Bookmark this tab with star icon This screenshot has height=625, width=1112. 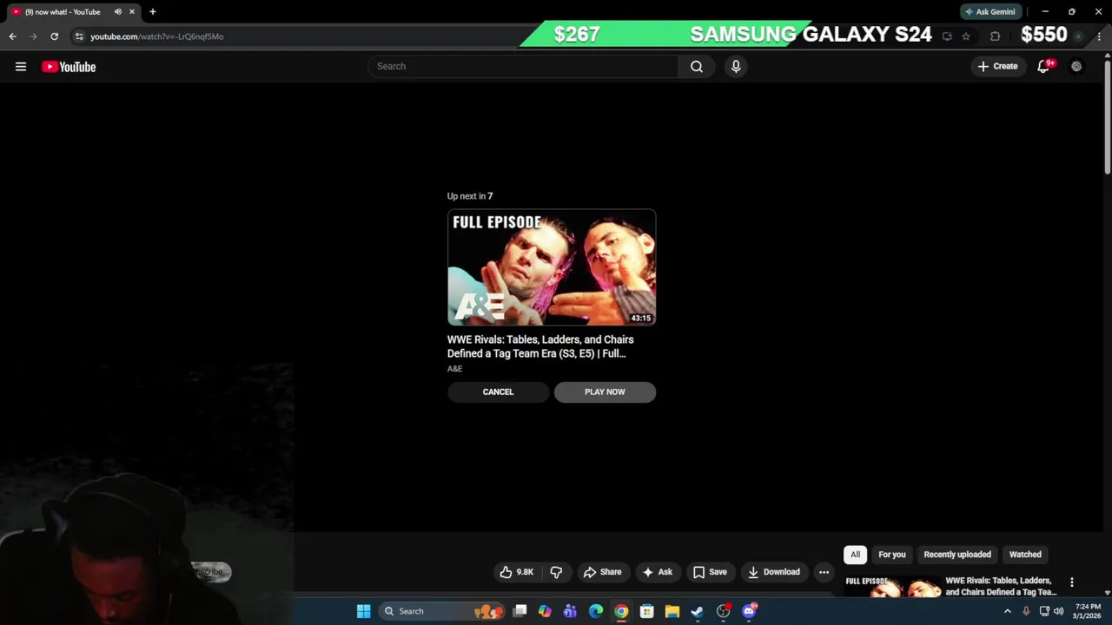pos(965,36)
